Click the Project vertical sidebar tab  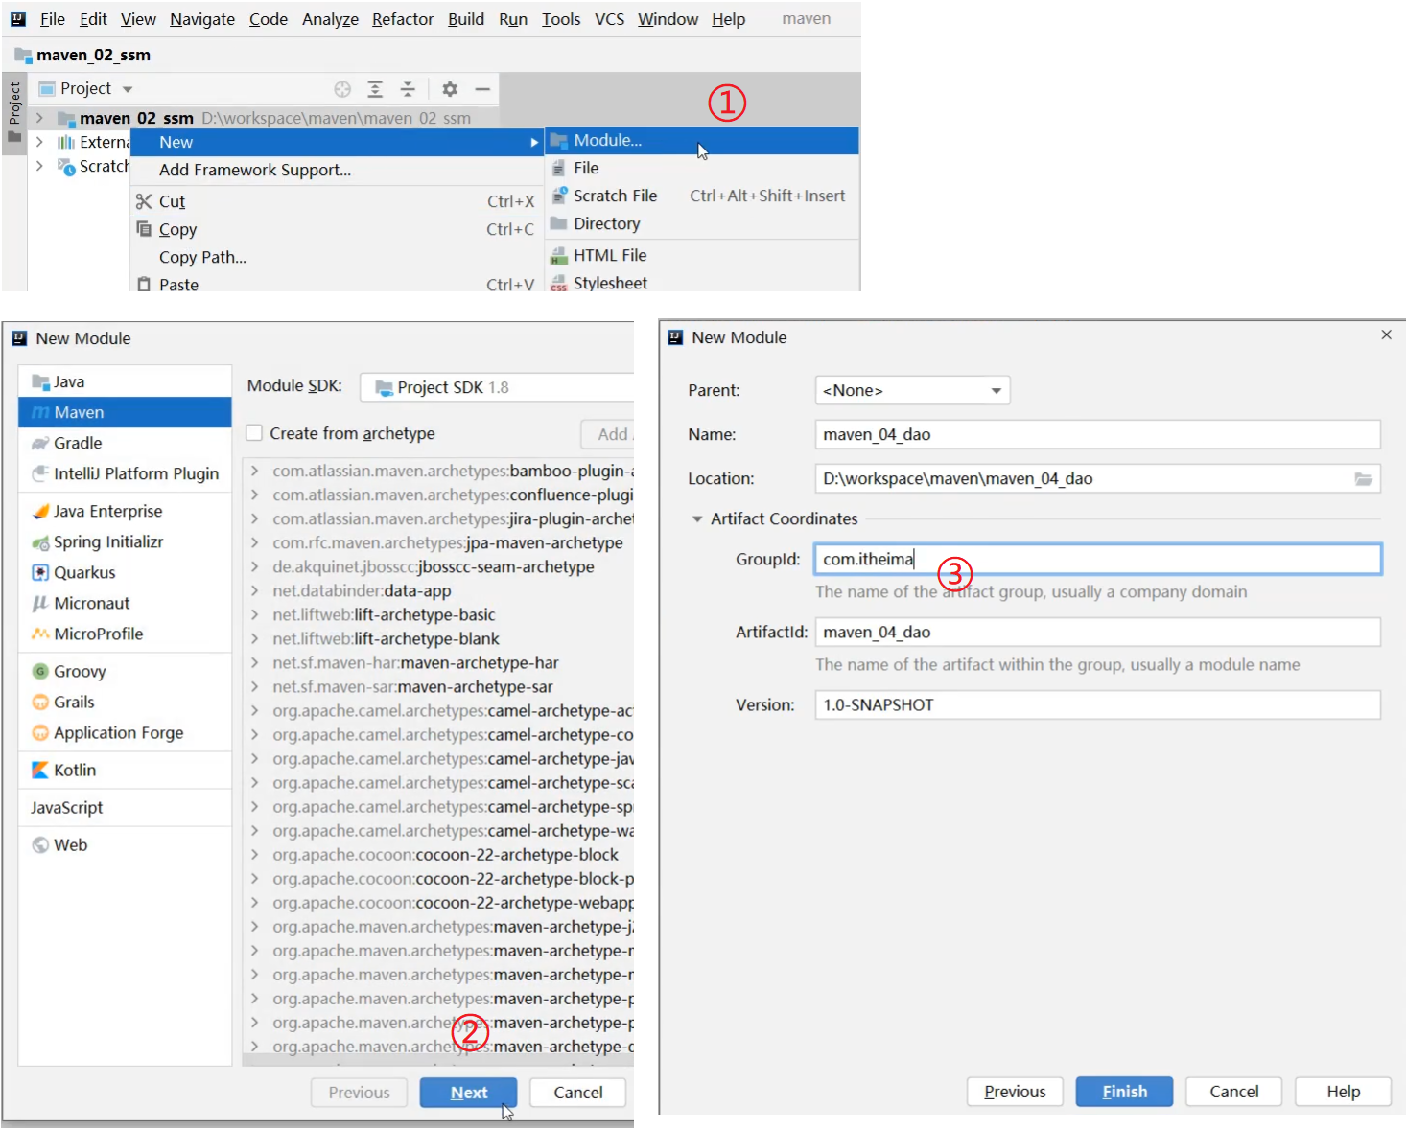click(14, 113)
